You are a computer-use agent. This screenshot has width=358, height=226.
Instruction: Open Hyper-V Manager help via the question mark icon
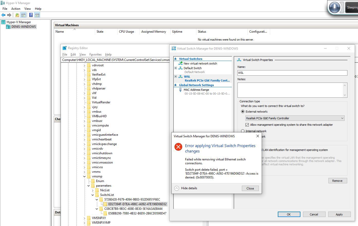[31, 15]
